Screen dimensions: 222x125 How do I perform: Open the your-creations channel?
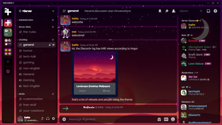(x=36, y=111)
